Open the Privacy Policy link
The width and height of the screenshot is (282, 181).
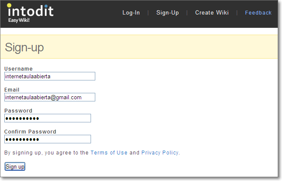click(x=160, y=152)
